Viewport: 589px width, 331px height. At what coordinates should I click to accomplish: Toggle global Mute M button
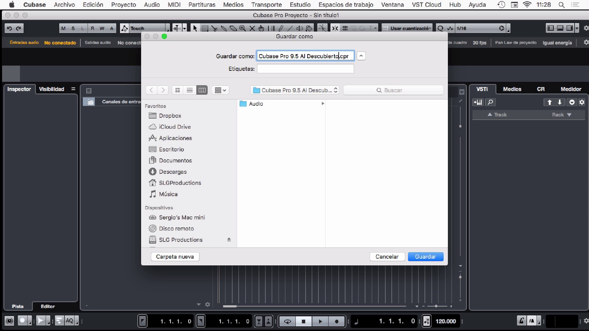tap(63, 29)
